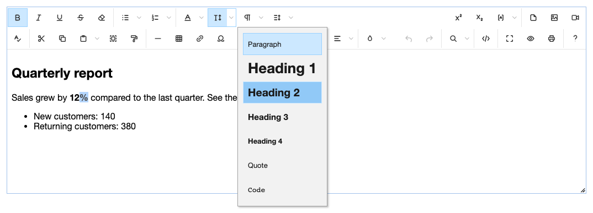Click the text align icon
This screenshot has height=213, width=593.
(337, 39)
